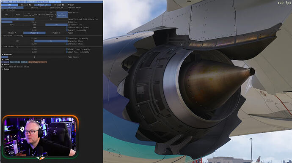Open the ShortFuse's Ko-Fi button
The width and height of the screenshot is (292, 163).
point(38,62)
